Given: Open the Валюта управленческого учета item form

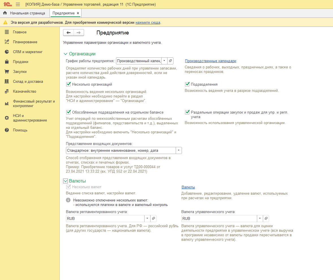Looking at the screenshot, I should click(x=266, y=218).
